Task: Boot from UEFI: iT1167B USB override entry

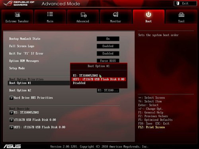Action: point(37,127)
